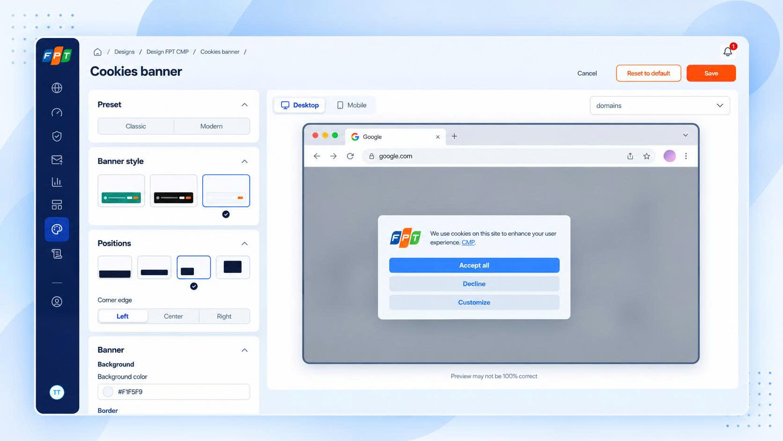Screen dimensions: 783x441
Task: Open the globe icon in the sidebar
Action: coord(57,88)
